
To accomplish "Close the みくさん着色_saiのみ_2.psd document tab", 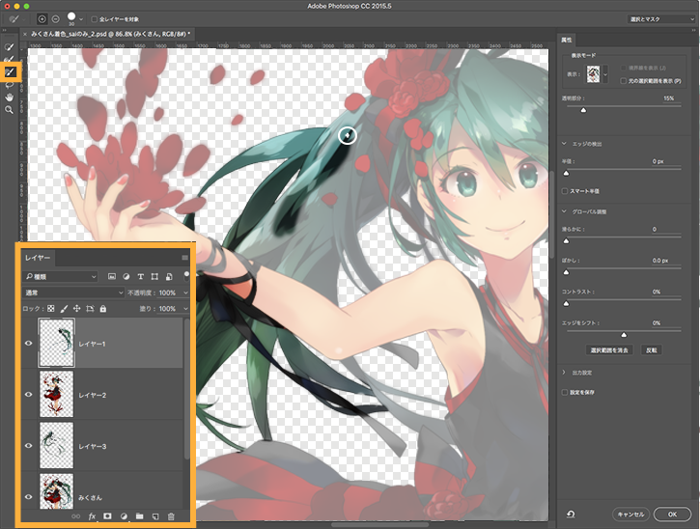I will pos(25,34).
